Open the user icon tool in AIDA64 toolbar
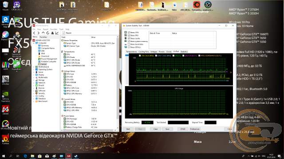 tap(52, 33)
